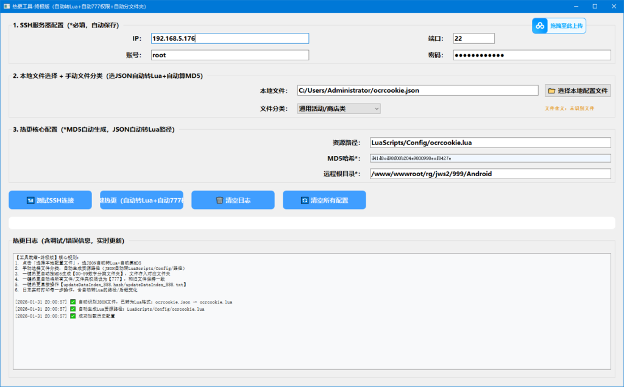624x387 pixels.
Task: Click the 拖拽至此上传 label text
Action: tap(567, 26)
